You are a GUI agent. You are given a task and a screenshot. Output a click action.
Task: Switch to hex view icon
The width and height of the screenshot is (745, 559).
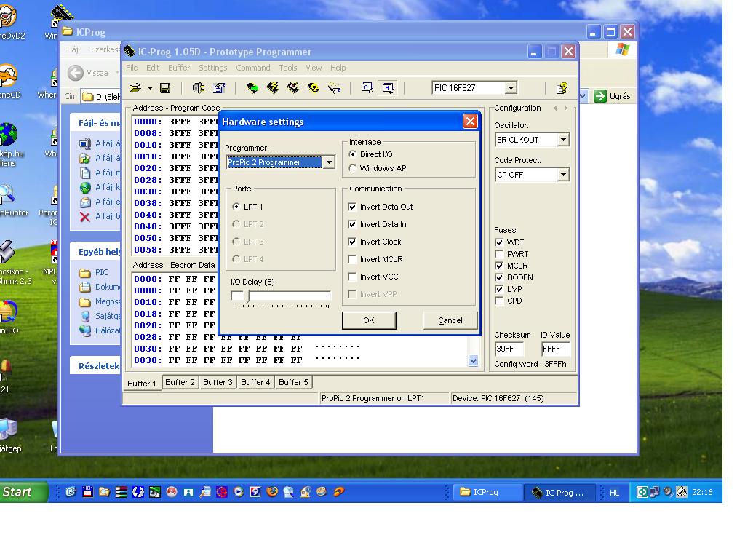[389, 88]
